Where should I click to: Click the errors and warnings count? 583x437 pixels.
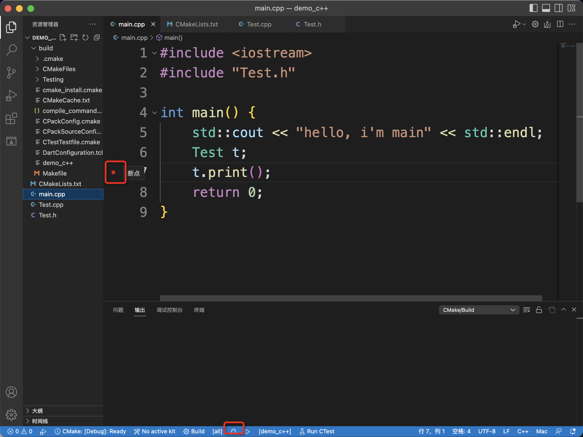tap(20, 431)
